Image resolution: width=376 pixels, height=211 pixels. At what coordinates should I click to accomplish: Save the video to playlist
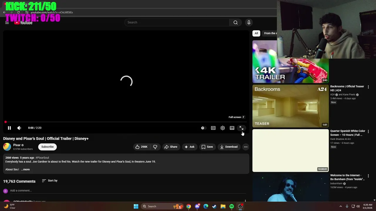(x=207, y=147)
